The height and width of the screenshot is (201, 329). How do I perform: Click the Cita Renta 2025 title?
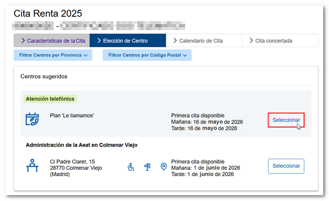pos(48,13)
